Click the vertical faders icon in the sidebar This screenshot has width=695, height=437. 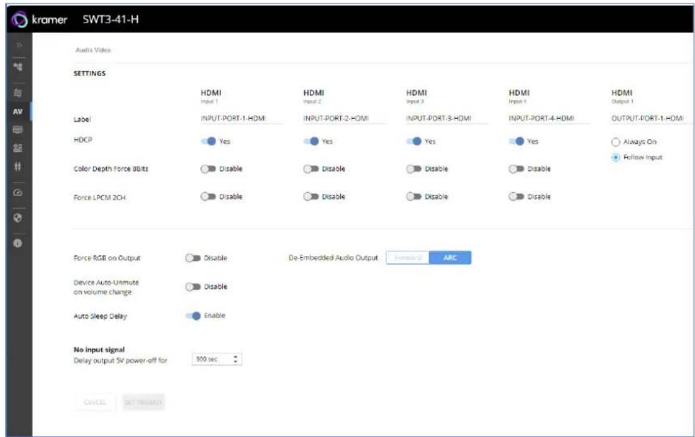[x=18, y=166]
